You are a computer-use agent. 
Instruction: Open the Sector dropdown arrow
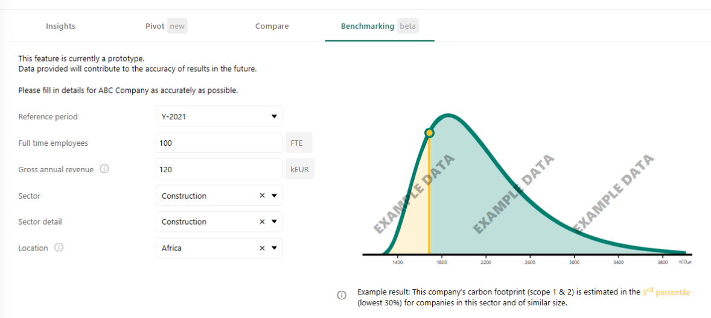click(274, 196)
